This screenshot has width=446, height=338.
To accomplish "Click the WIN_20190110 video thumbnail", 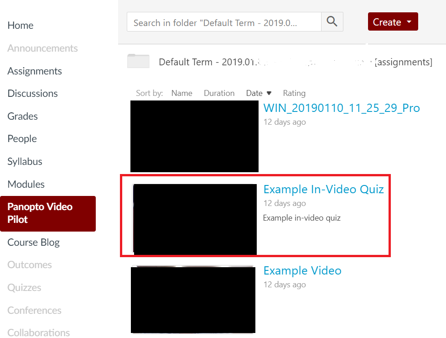I will coord(194,136).
